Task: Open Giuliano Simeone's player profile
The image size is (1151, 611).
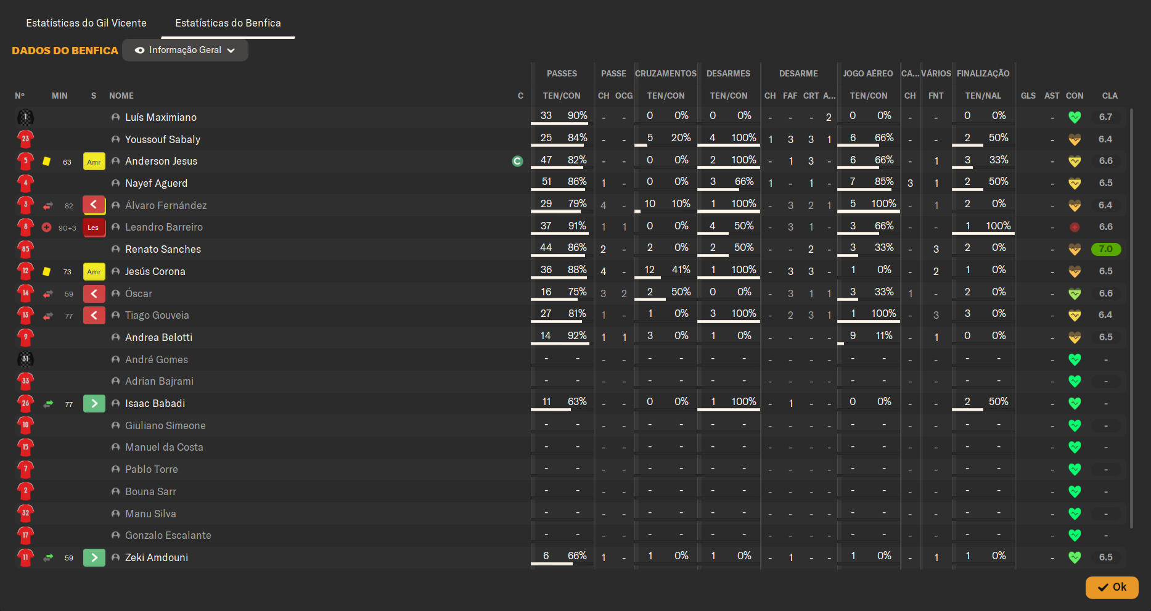Action: [x=165, y=425]
